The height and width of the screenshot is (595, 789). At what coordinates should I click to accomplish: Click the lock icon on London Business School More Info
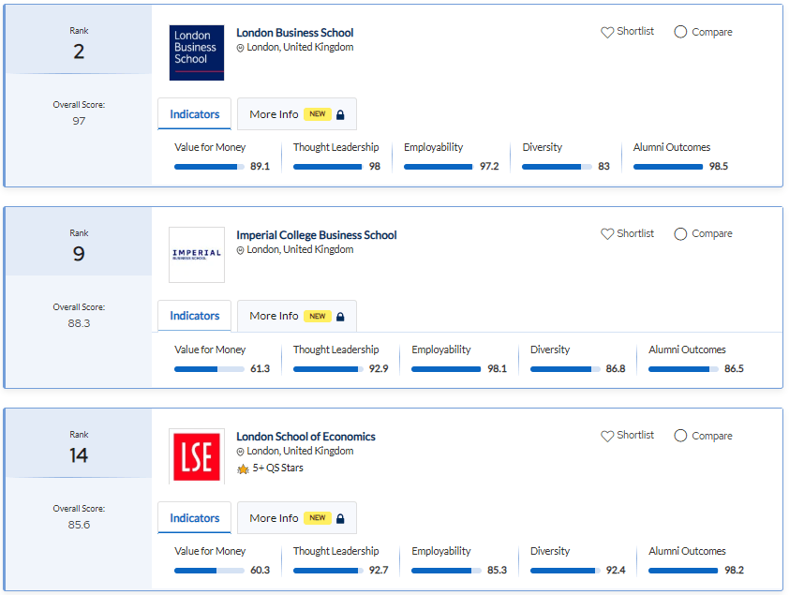click(x=340, y=115)
